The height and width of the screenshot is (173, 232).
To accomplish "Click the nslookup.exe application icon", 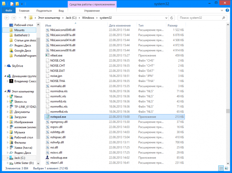I will click(x=47, y=157).
